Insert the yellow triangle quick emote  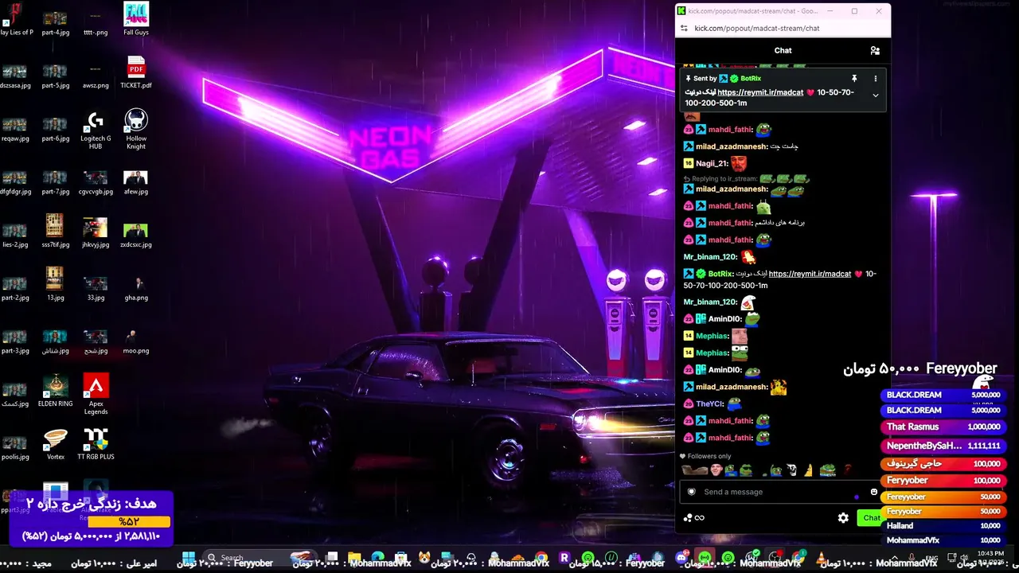pyautogui.click(x=808, y=470)
